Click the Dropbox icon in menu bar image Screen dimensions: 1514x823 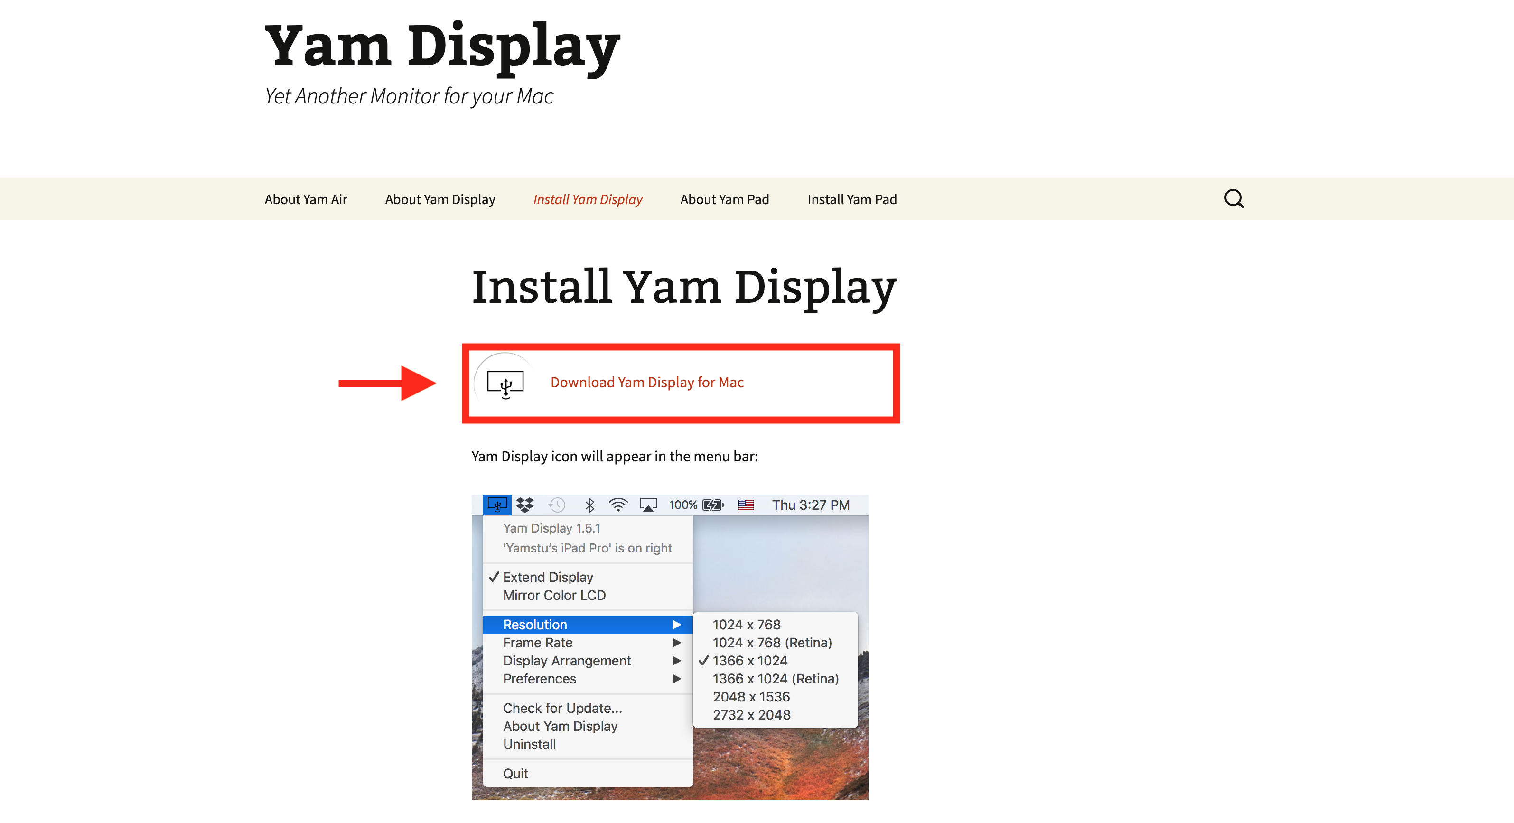pos(525,505)
